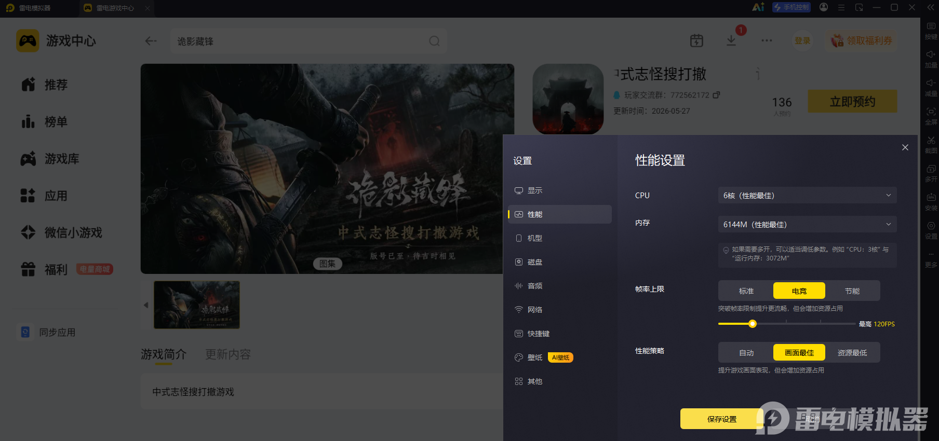Select 标准 frame rate limit
Image resolution: width=939 pixels, height=441 pixels.
[746, 291]
